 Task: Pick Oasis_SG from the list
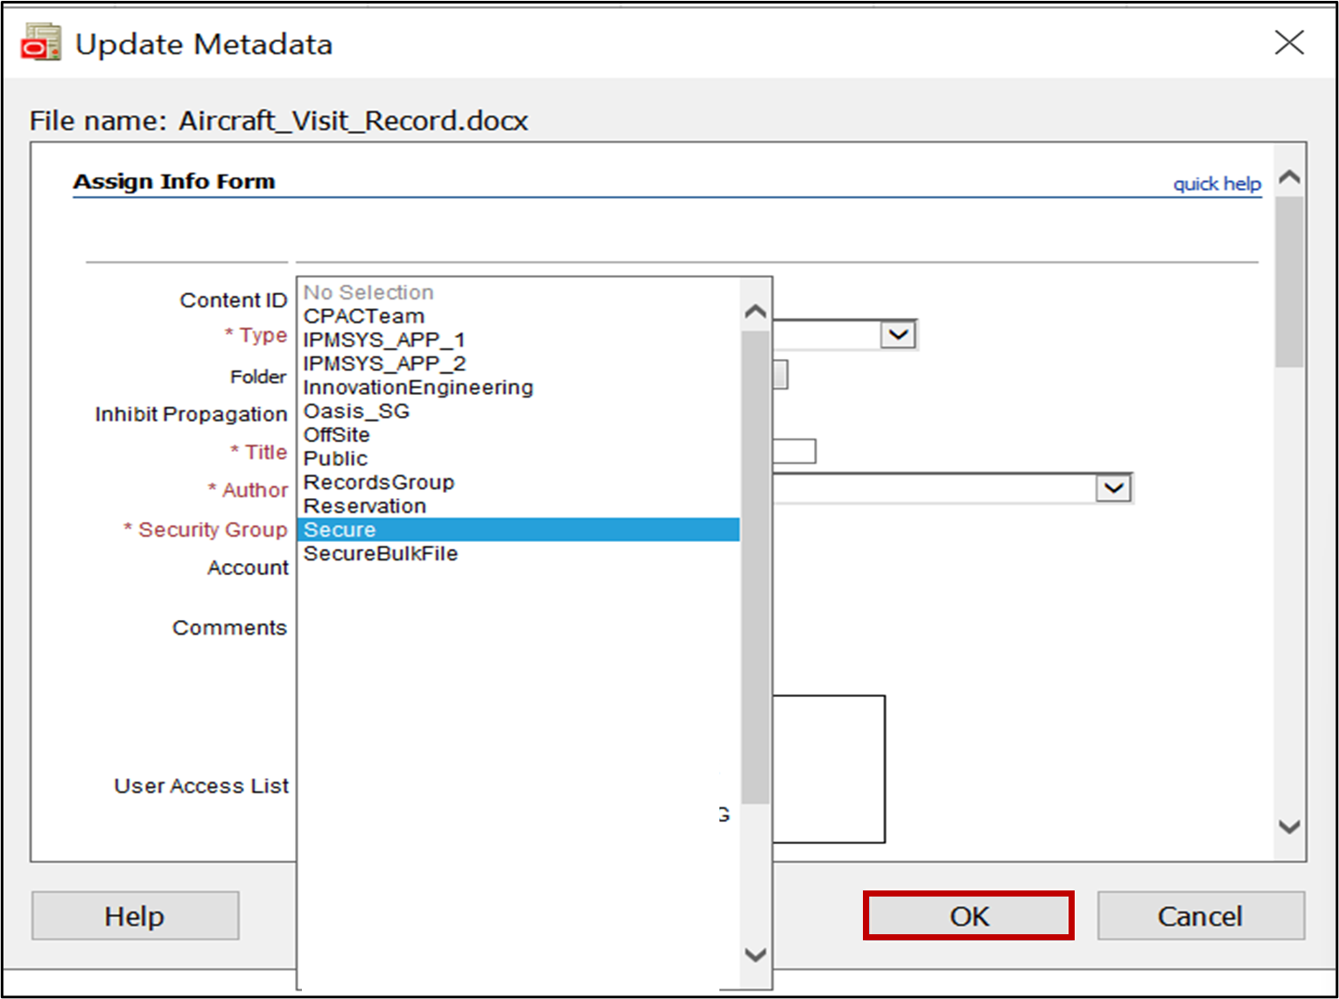[356, 411]
